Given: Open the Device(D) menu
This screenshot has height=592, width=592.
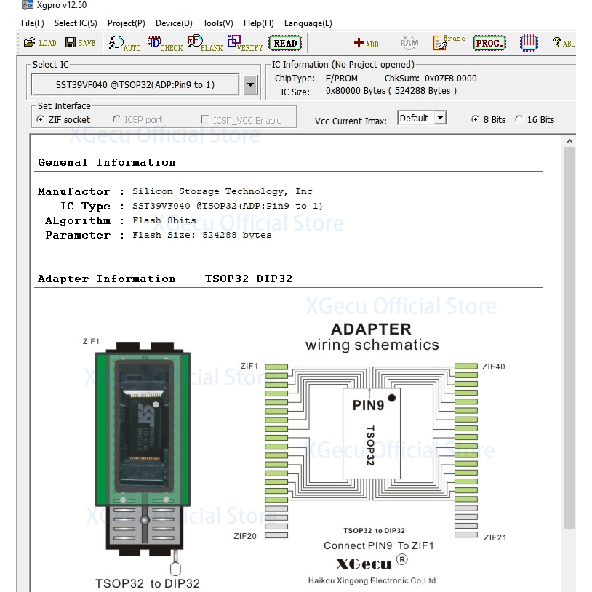Looking at the screenshot, I should 175,23.
